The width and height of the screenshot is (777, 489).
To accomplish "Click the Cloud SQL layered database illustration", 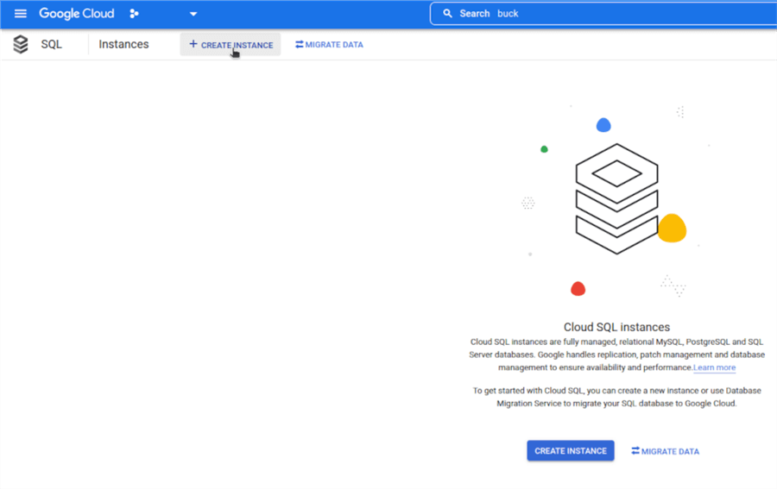I will 617,199.
